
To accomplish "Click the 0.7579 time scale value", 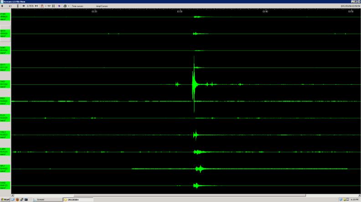I will point(30,6).
